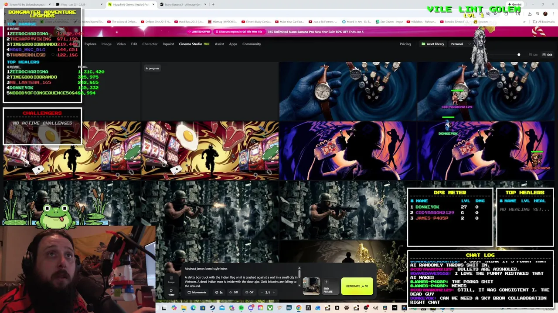Decrease generation count with minus

(262, 292)
